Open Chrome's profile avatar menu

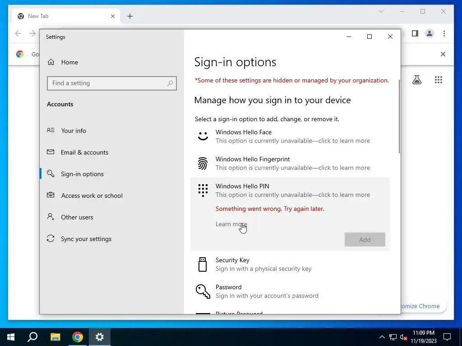coord(430,33)
